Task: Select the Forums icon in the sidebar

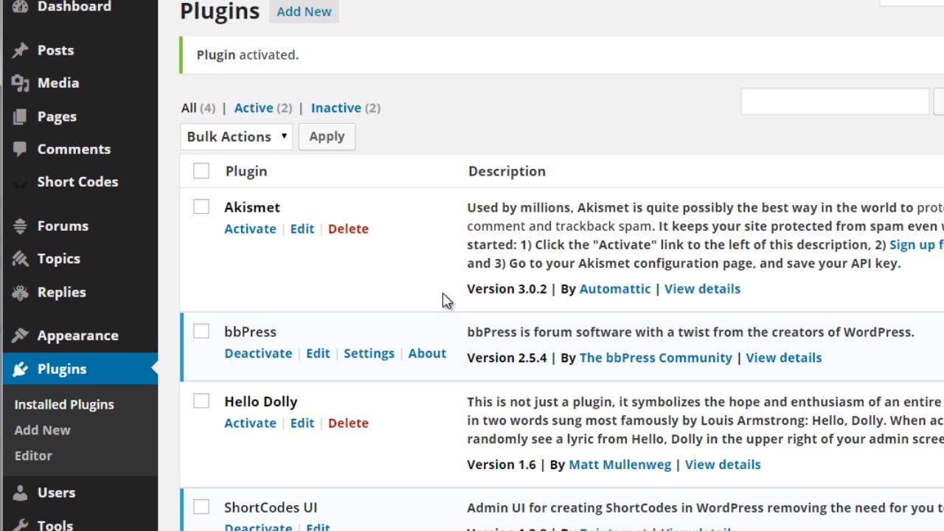Action: [20, 225]
